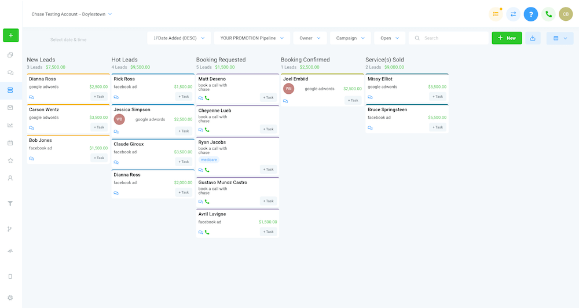Click phone icon on Matt Deseno card

point(207,98)
